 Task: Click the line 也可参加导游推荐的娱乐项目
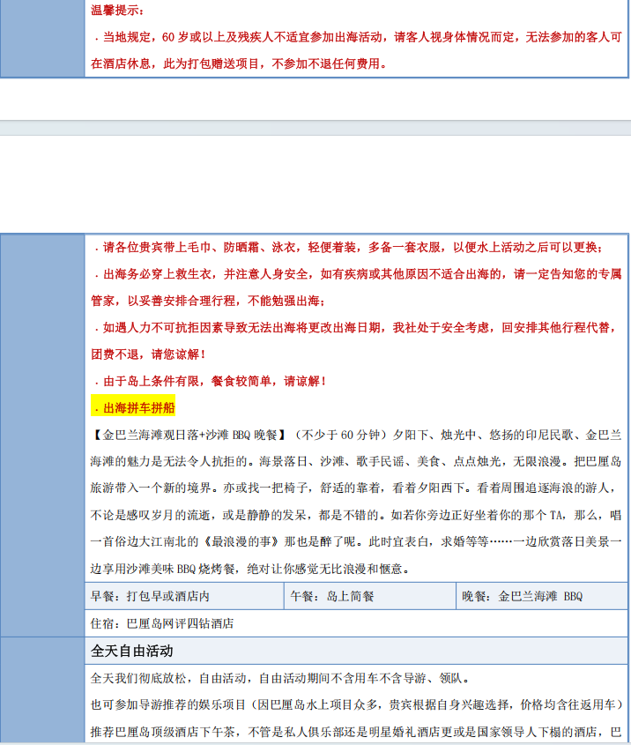pos(356,705)
